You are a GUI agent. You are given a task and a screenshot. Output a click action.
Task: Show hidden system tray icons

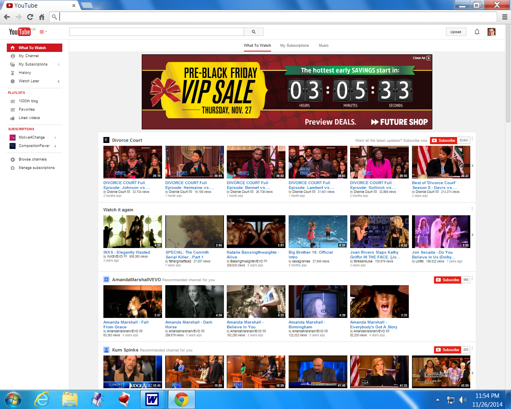click(x=438, y=400)
